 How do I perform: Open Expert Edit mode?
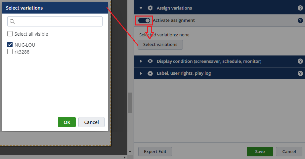(155, 152)
